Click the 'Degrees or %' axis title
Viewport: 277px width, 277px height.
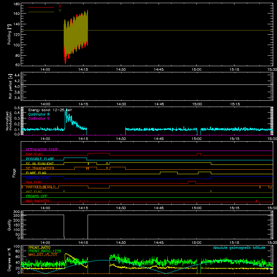click(x=9, y=259)
